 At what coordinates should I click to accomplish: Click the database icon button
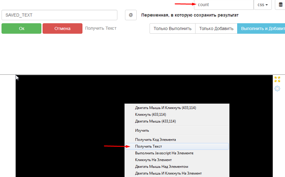(x=280, y=5)
